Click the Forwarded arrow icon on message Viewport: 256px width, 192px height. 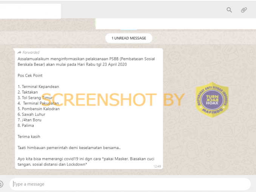click(x=19, y=52)
